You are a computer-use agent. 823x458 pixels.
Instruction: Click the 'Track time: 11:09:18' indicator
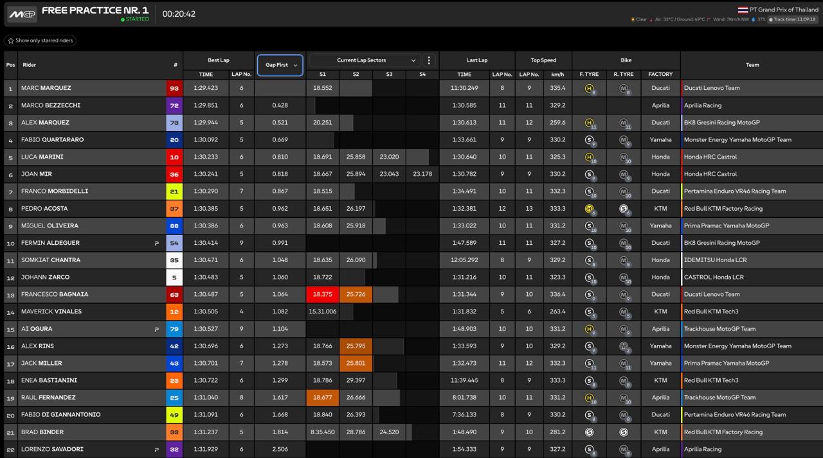coord(793,19)
